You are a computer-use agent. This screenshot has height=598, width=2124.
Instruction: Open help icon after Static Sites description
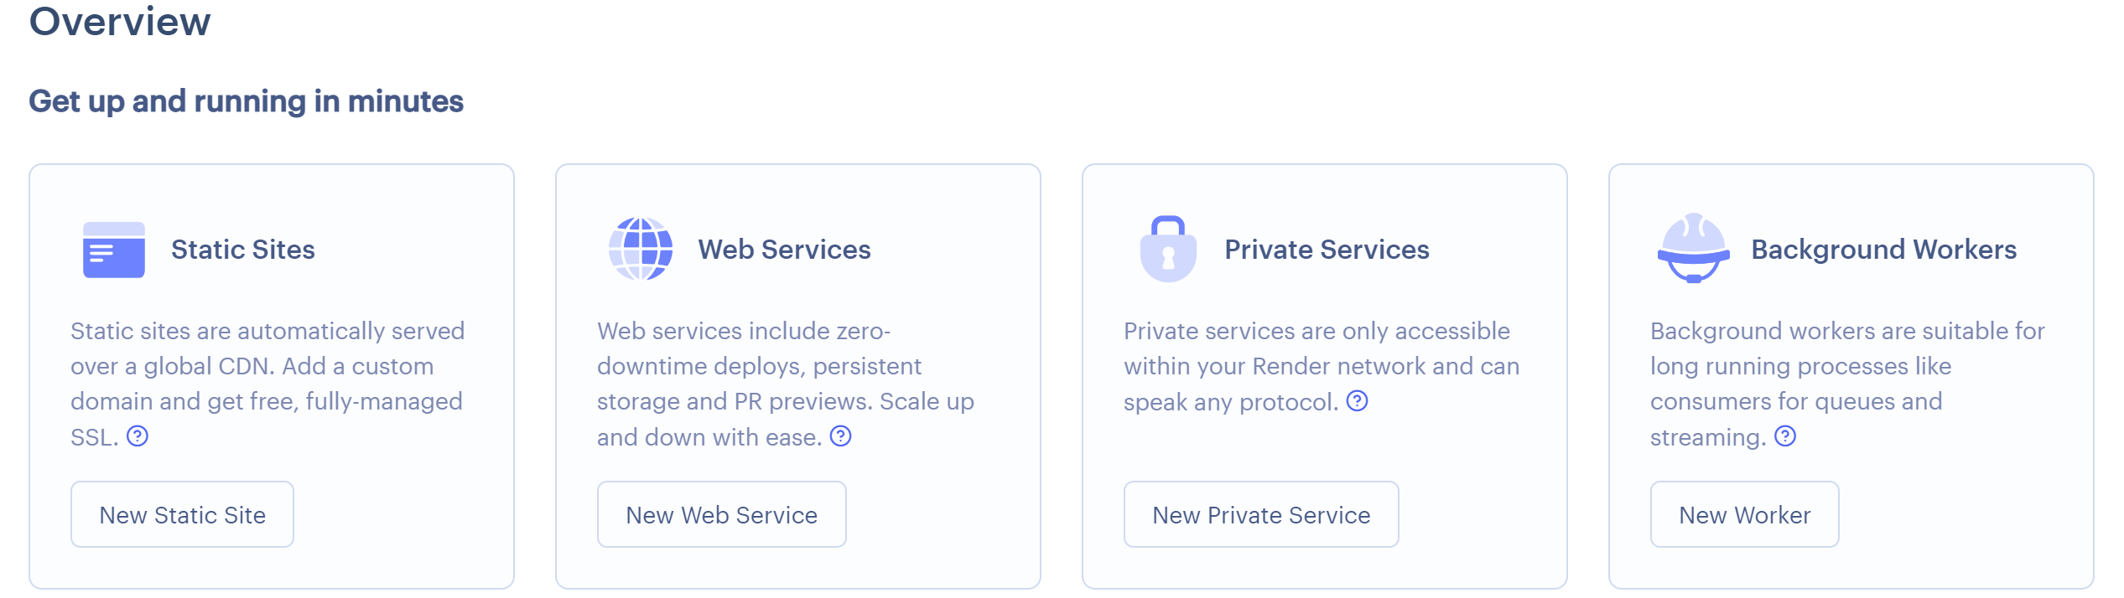138,436
